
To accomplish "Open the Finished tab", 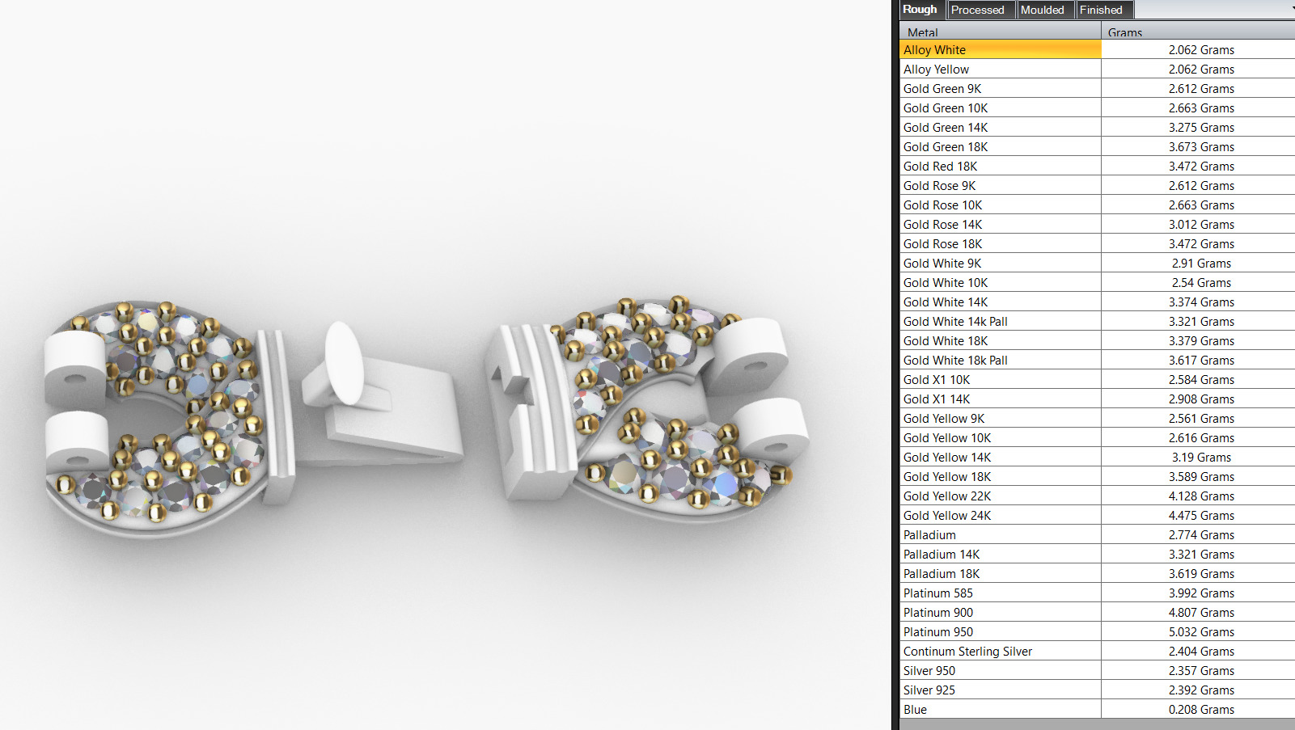I will 1104,10.
